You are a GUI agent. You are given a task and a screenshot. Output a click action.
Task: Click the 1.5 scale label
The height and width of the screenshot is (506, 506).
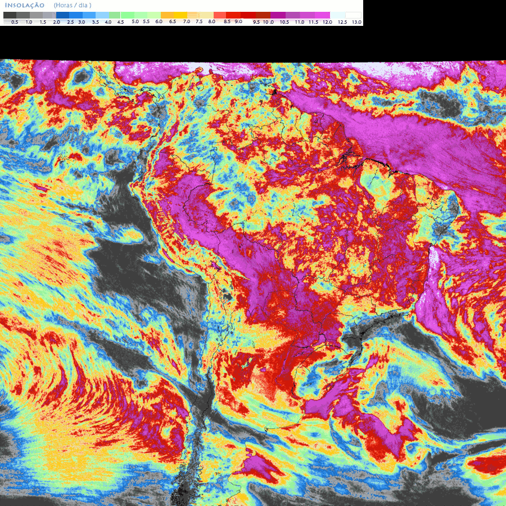pos(43,22)
